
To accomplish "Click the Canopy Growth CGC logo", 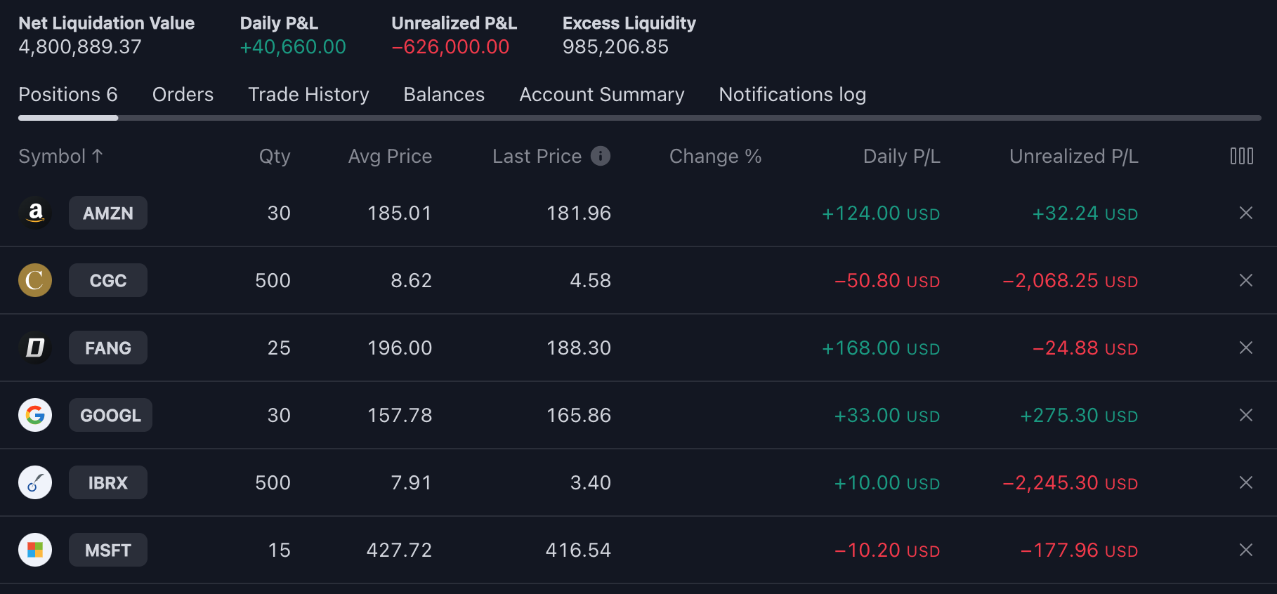I will 35,280.
